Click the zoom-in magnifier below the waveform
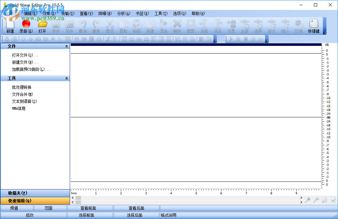 [307, 200]
